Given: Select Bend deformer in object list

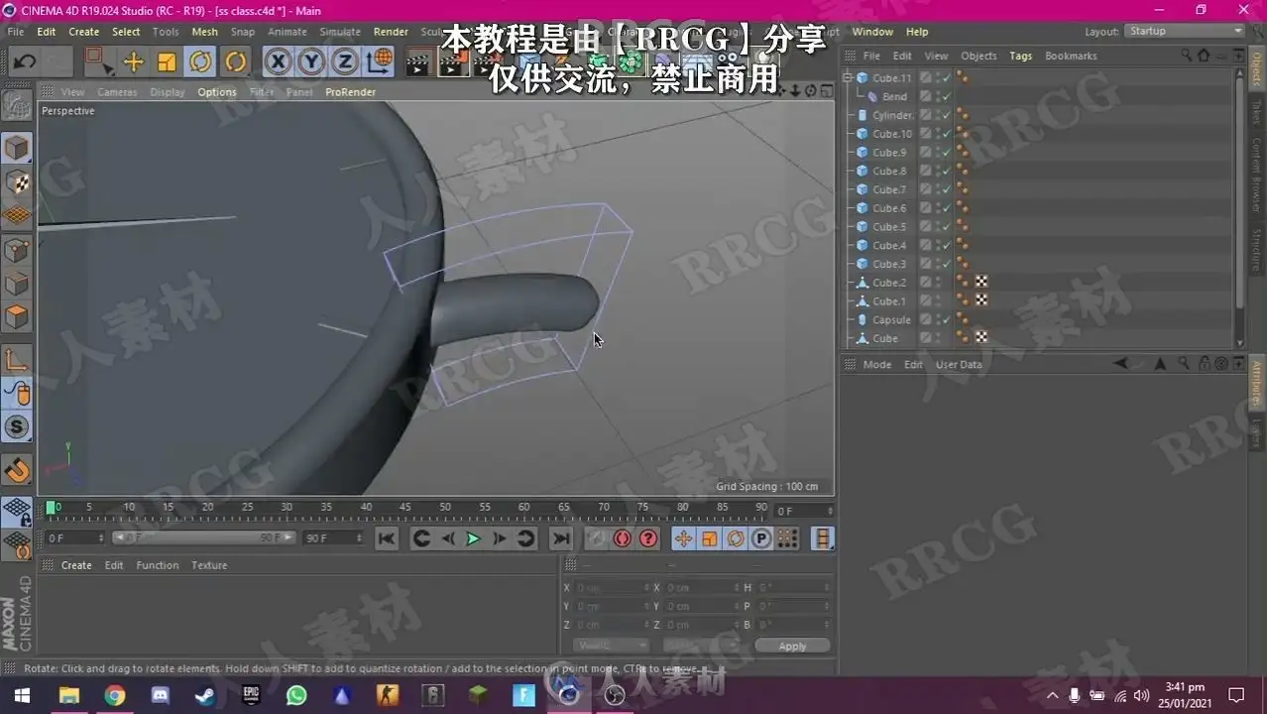Looking at the screenshot, I should (894, 96).
